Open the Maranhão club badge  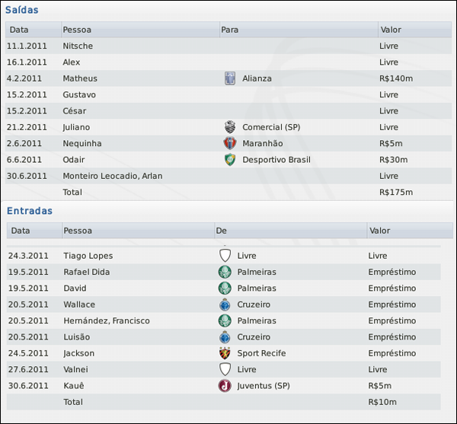[x=230, y=143]
